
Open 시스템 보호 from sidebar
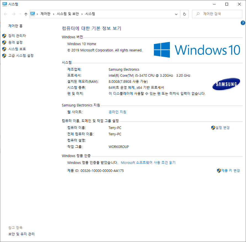click(17, 49)
